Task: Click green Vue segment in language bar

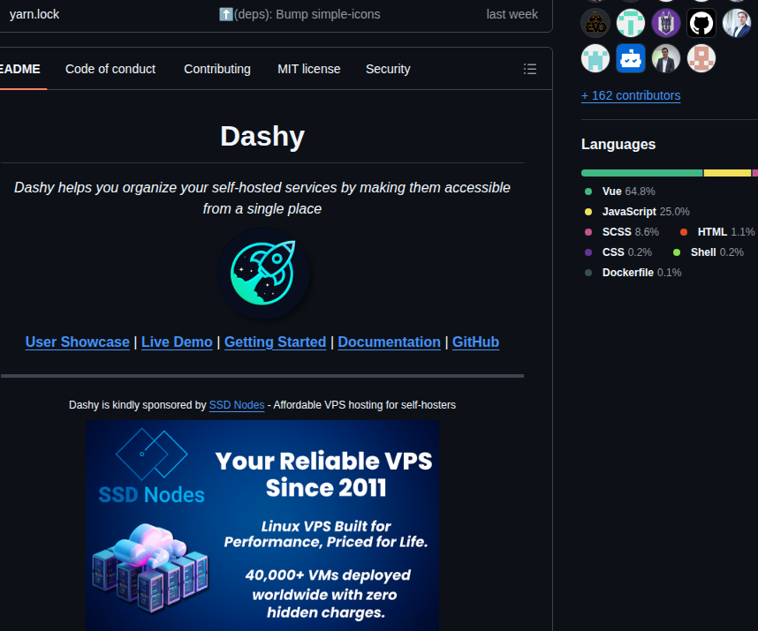Action: pyautogui.click(x=641, y=173)
